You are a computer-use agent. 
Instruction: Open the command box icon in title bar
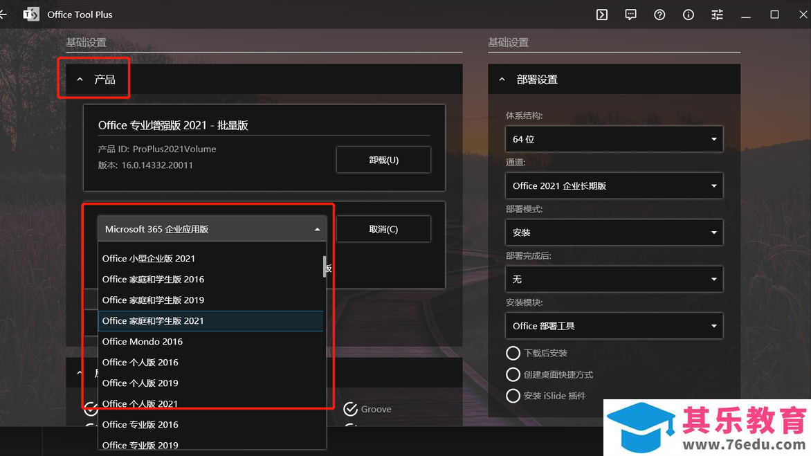click(601, 15)
